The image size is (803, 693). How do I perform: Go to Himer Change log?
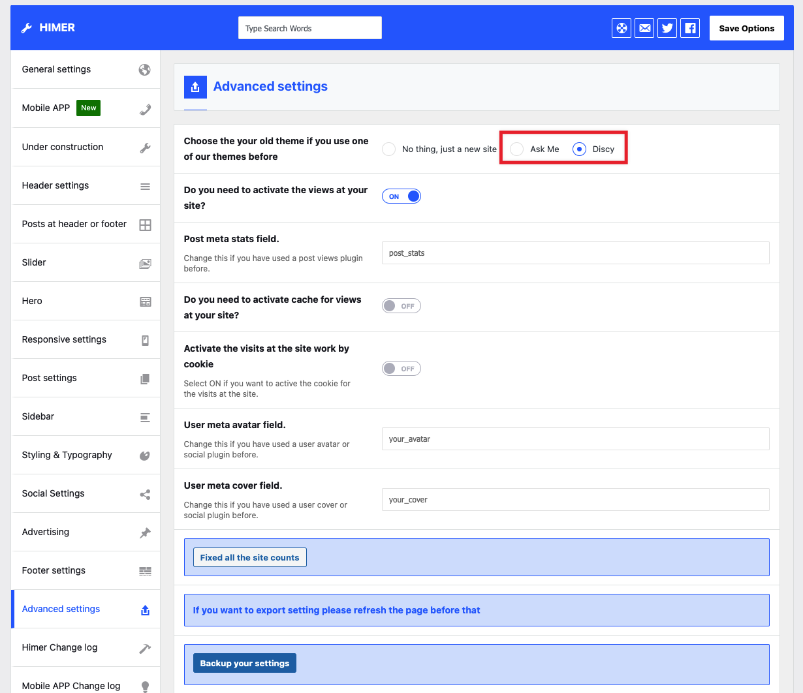point(59,647)
